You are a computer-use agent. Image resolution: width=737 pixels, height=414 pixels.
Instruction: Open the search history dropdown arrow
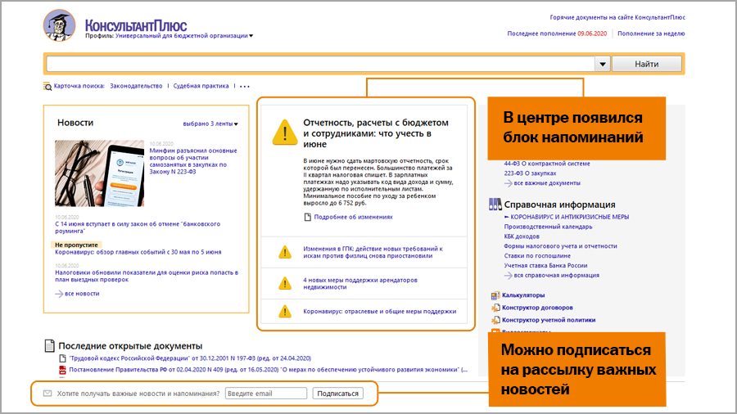pos(603,64)
